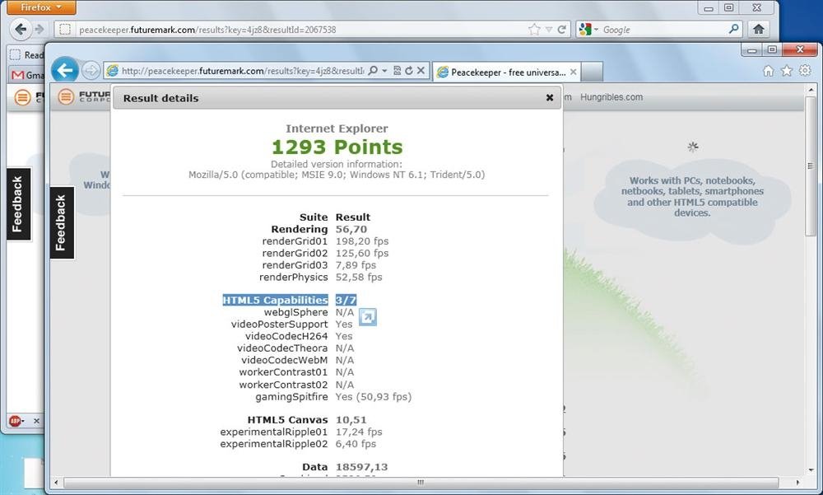Image resolution: width=823 pixels, height=495 pixels.
Task: Click the 198,20 fps value
Action: (361, 241)
